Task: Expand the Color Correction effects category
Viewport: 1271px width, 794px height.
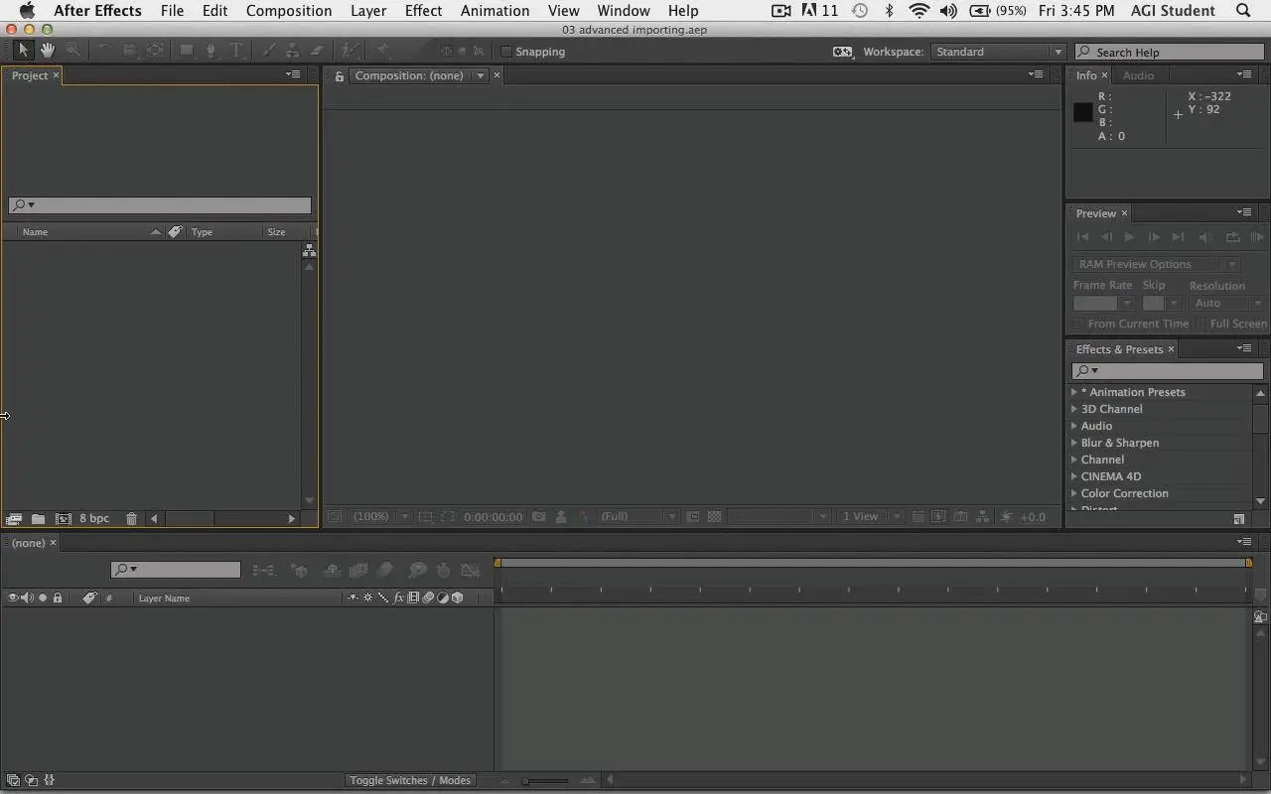Action: pyautogui.click(x=1074, y=493)
